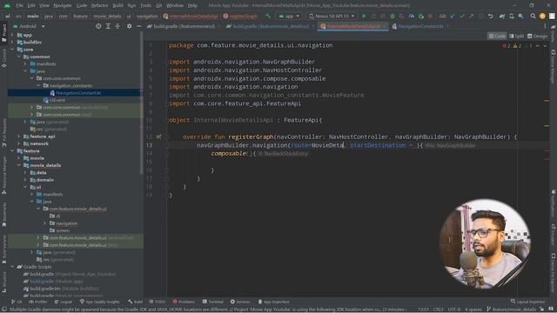Expand the buildSrc node

(13, 43)
